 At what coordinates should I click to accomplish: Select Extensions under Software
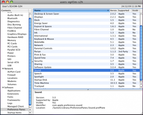click(13, 94)
